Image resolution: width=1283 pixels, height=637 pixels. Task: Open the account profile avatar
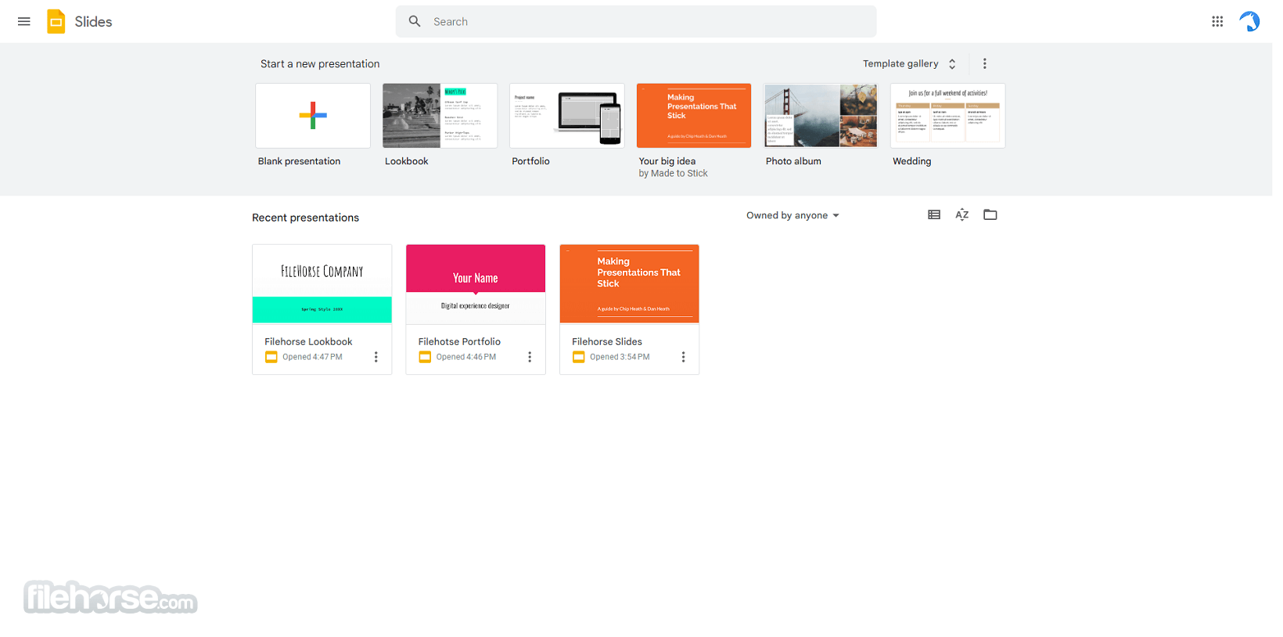pos(1249,22)
